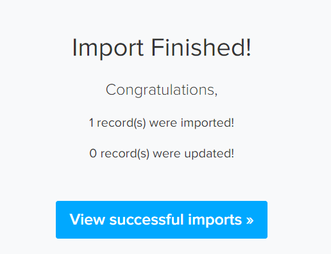Click the number 1 in imported count
331x254 pixels.
91,123
